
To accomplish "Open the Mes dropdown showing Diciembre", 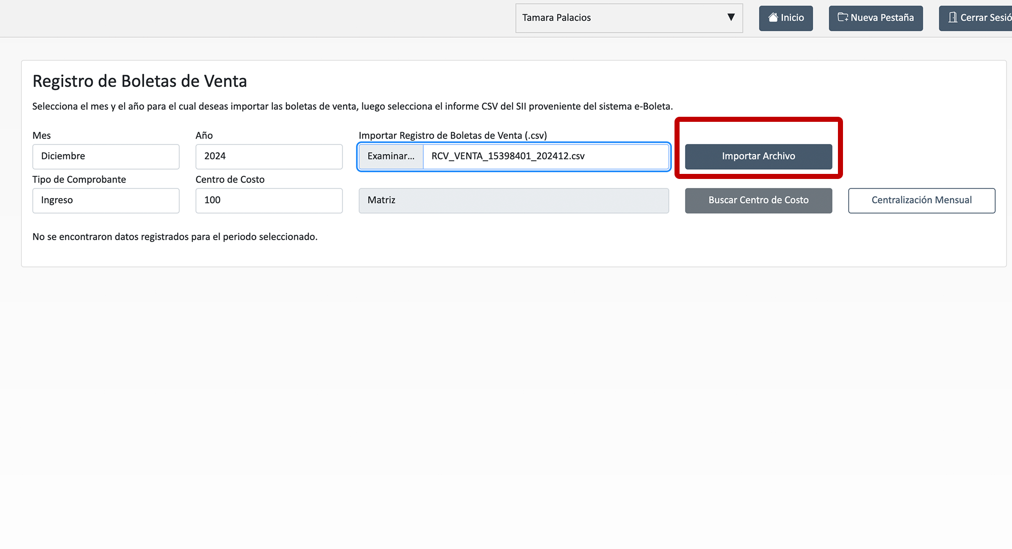I will click(106, 157).
